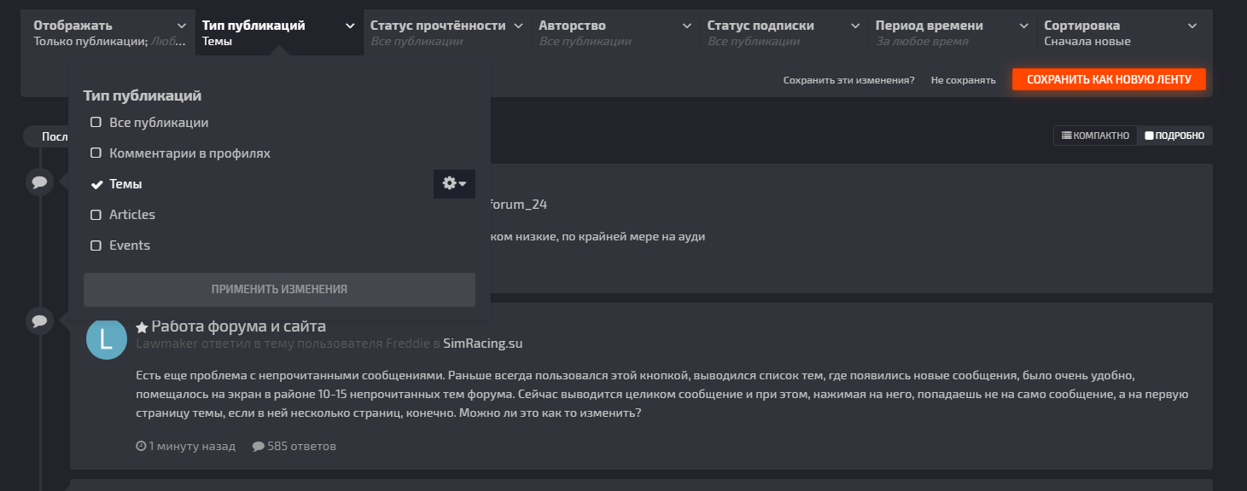This screenshot has height=491, width=1247.
Task: Click Lawmaker's avatar with letter L
Action: pyautogui.click(x=107, y=339)
